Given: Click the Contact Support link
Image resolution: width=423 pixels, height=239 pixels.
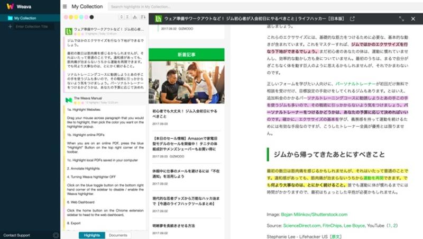Looking at the screenshot, I should pos(16,235).
